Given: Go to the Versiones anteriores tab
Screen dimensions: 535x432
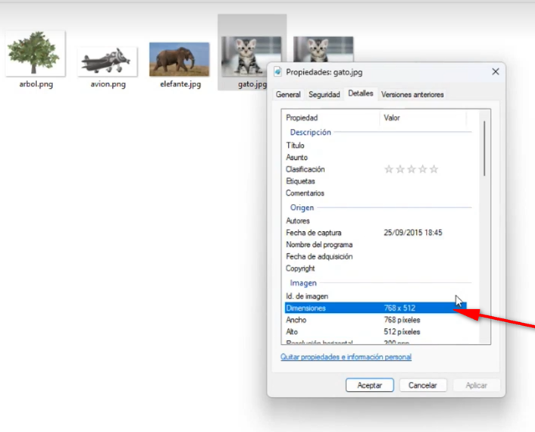Looking at the screenshot, I should pos(412,95).
